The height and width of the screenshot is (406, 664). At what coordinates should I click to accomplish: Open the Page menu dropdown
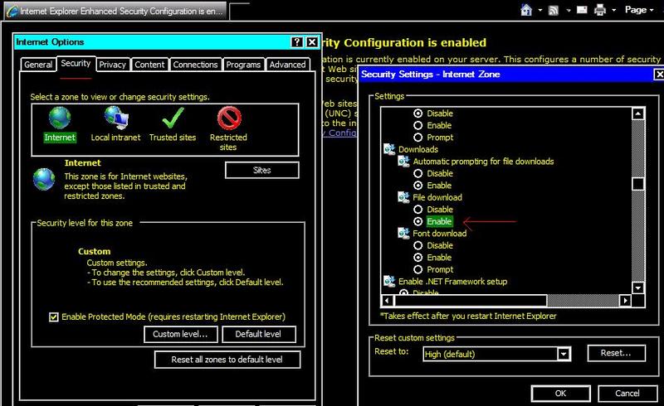(x=639, y=10)
